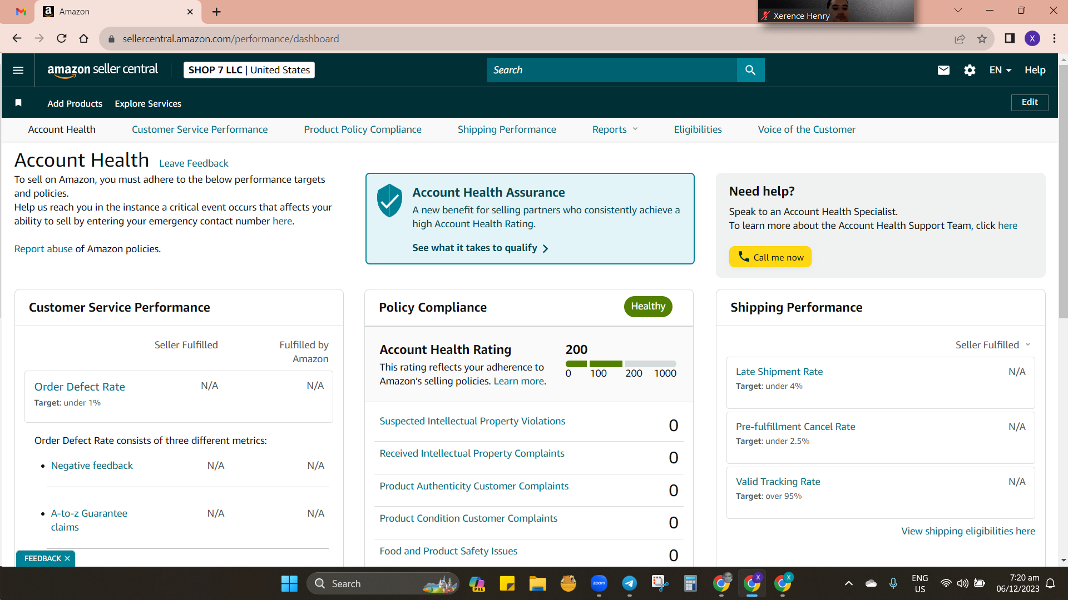Image resolution: width=1068 pixels, height=600 pixels.
Task: Open the Late Shipment Rate link
Action: 779,372
